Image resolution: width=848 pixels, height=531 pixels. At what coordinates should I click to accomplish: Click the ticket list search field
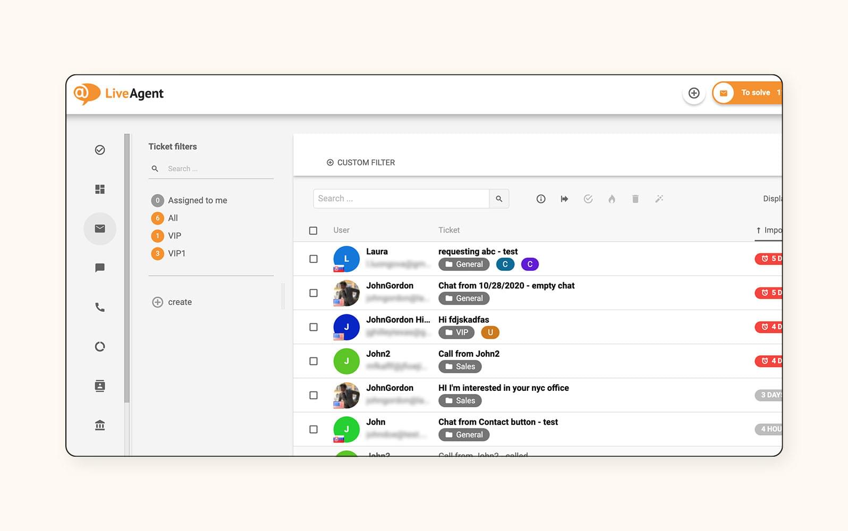(401, 199)
